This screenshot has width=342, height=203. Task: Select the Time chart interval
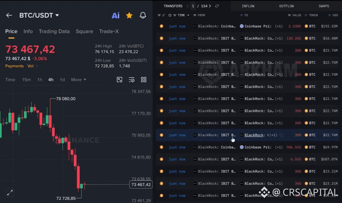(x=10, y=80)
